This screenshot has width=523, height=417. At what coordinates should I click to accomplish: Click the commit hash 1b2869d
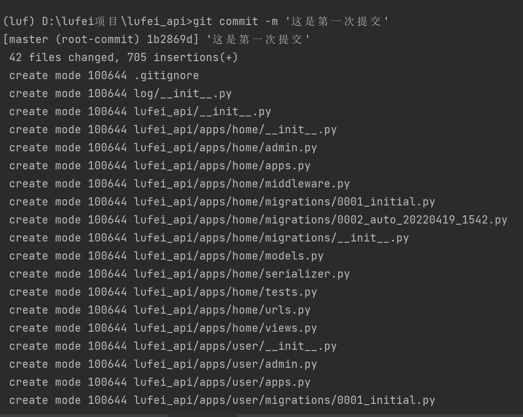coord(170,39)
